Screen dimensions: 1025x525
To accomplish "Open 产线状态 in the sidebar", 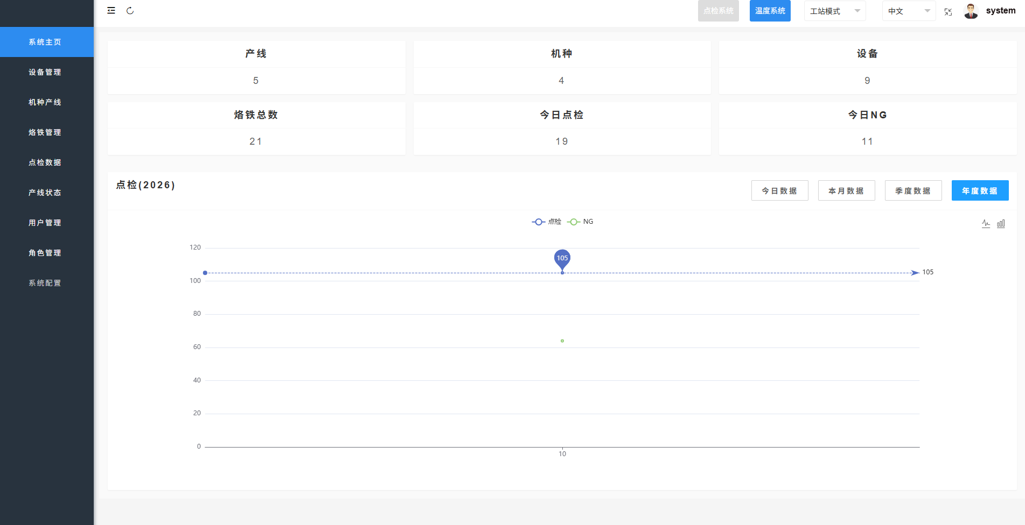I will pos(47,193).
